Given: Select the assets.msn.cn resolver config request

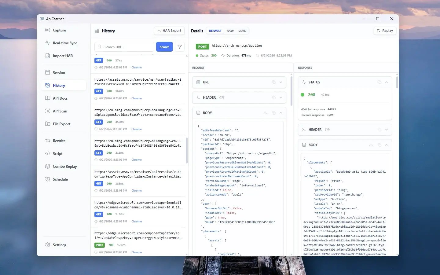Looking at the screenshot, I should pyautogui.click(x=138, y=182).
